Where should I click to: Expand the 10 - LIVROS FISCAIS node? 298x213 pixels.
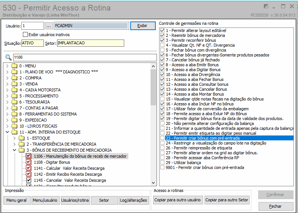[x=7, y=126]
